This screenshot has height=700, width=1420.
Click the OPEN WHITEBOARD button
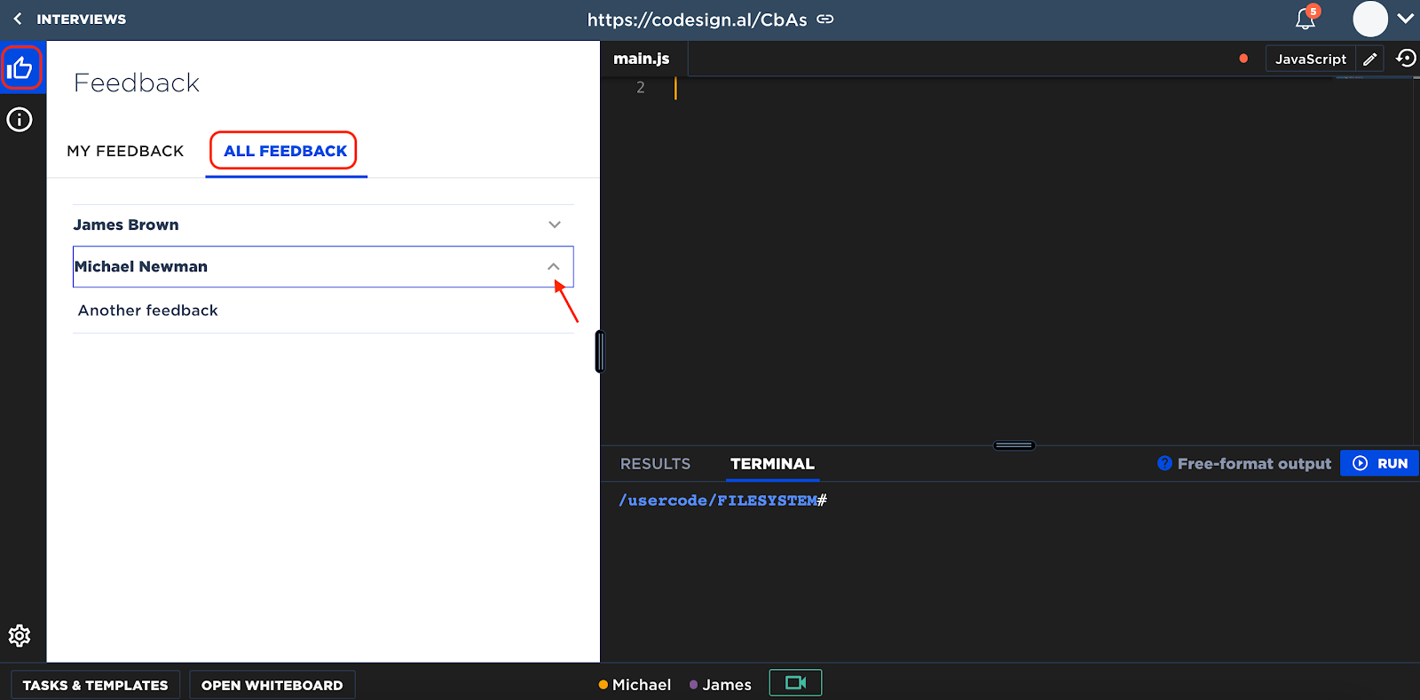click(x=272, y=685)
